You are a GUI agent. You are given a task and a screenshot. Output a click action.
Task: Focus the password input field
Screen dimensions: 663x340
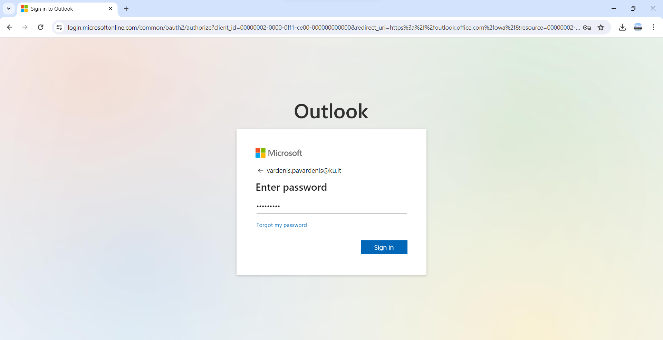(x=331, y=206)
